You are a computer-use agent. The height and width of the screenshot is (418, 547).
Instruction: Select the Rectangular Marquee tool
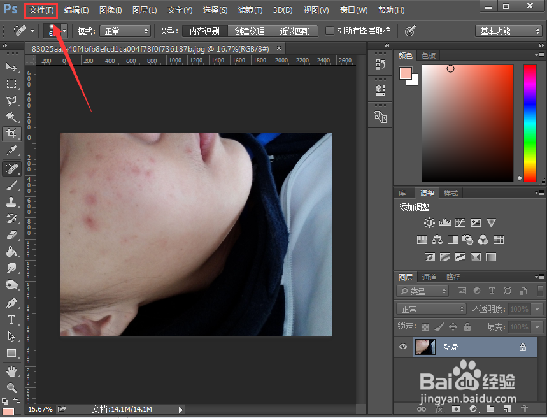pyautogui.click(x=11, y=83)
